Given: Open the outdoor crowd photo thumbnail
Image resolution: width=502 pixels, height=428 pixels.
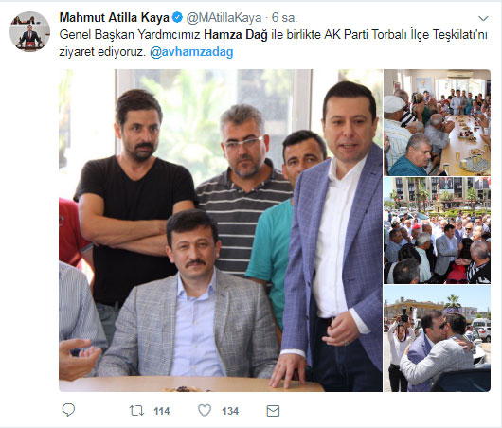Looking at the screenshot, I should (x=437, y=230).
